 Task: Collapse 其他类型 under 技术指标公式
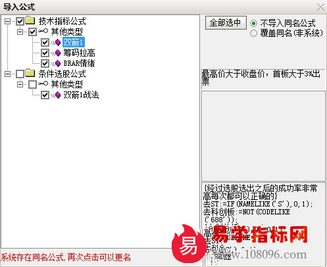(x=20, y=32)
